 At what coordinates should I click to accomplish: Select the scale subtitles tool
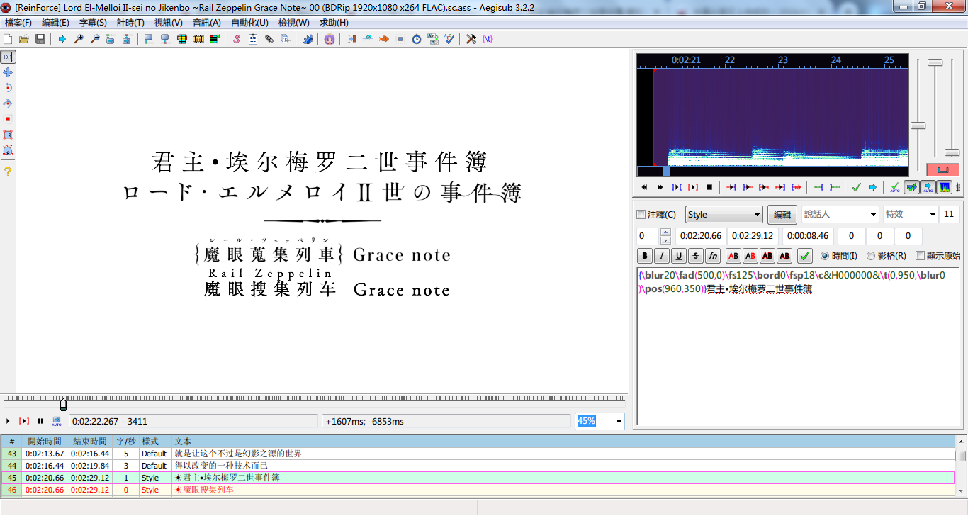click(x=8, y=119)
